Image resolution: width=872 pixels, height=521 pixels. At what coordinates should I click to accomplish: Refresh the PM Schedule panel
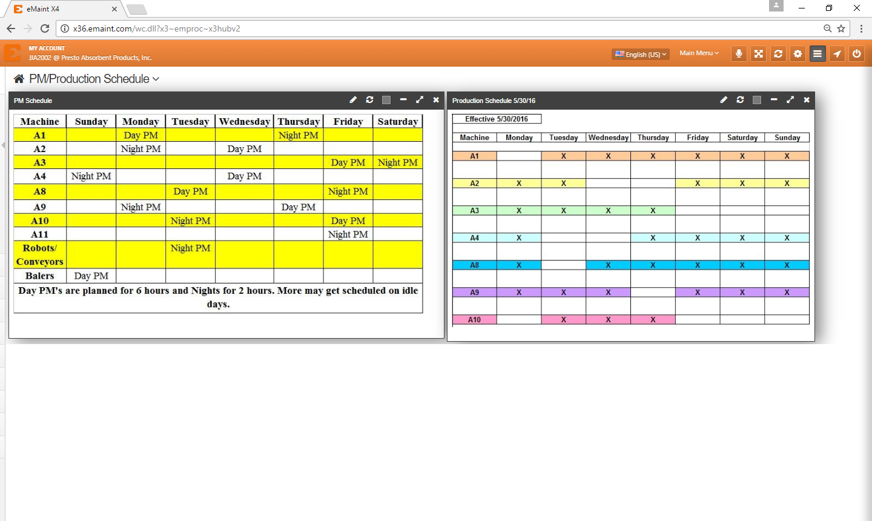pos(369,100)
